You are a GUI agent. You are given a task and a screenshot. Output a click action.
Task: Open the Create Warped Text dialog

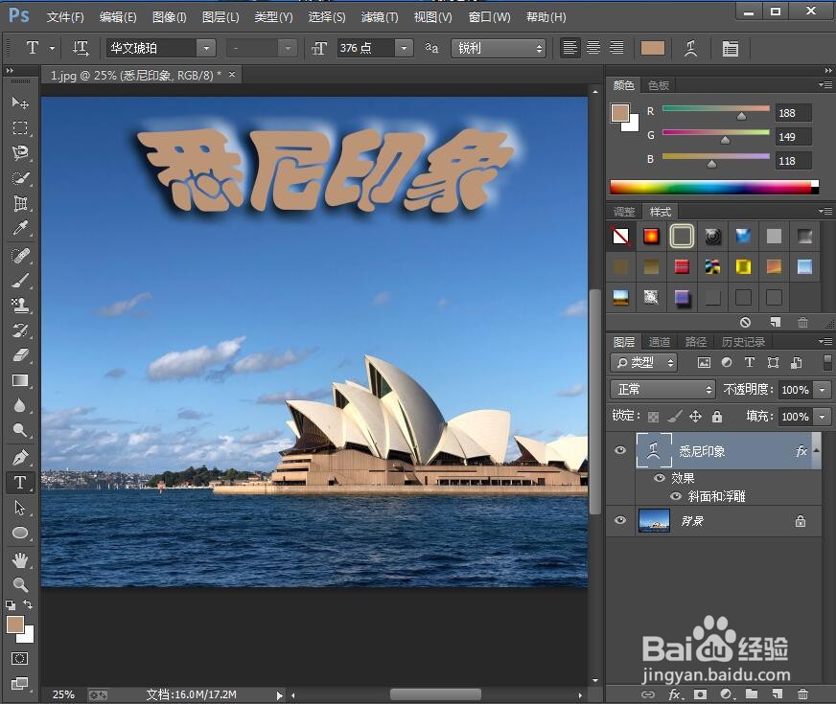[x=693, y=48]
